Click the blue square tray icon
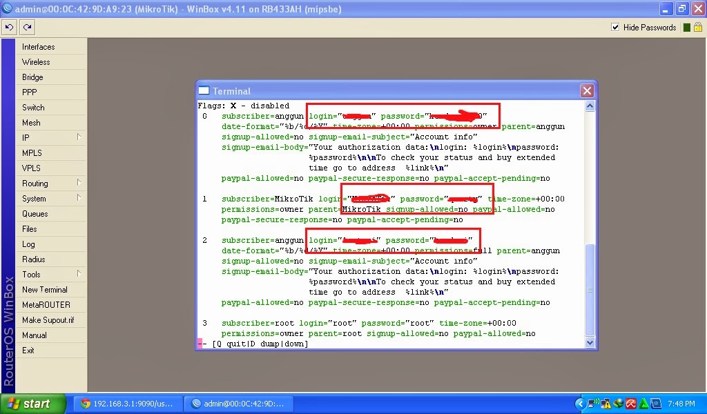Screen dimensions: 707x414 click(656, 404)
